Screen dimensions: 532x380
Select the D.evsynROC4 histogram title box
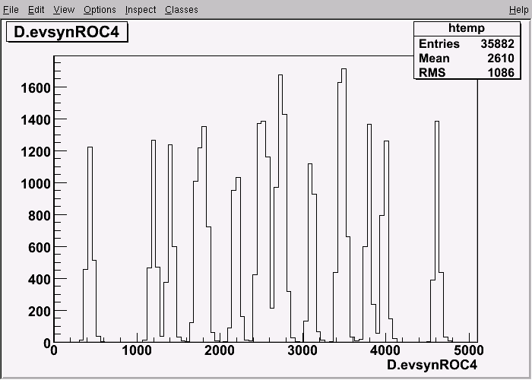coord(67,32)
